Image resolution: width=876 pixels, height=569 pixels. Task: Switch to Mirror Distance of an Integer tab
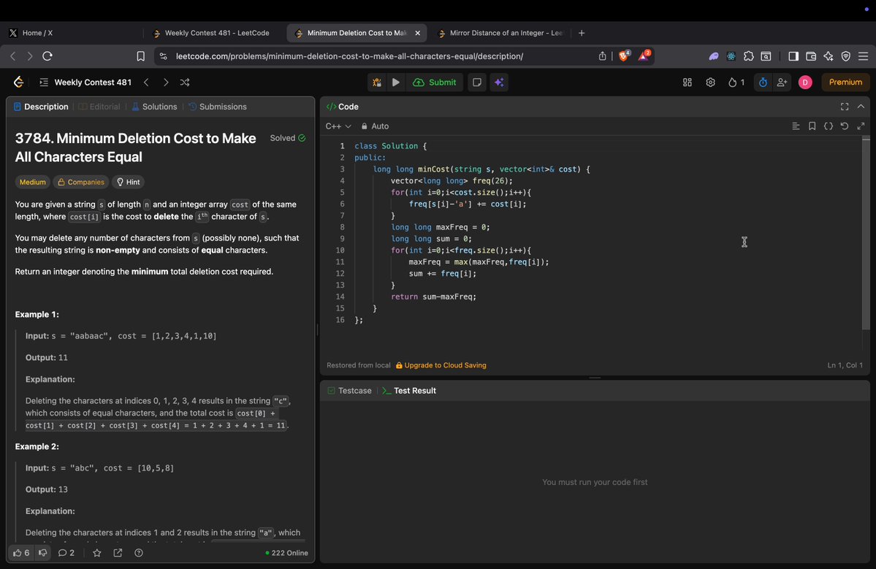[x=500, y=33]
